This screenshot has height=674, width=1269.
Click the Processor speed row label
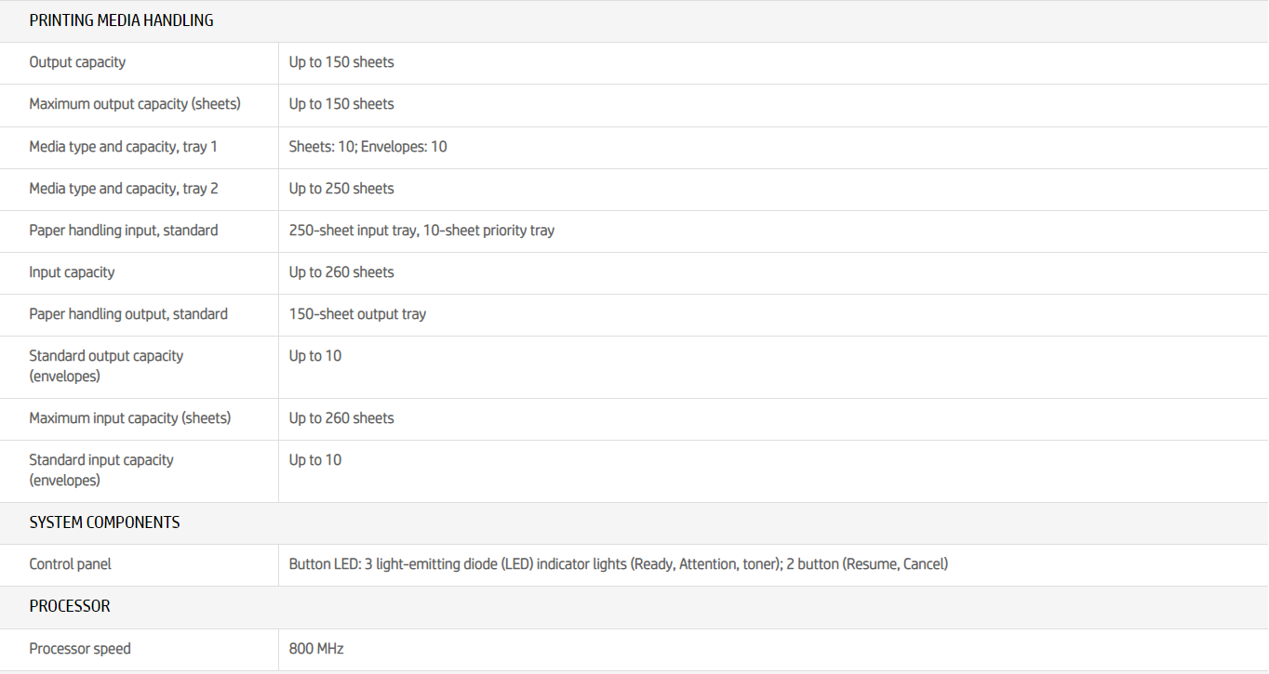click(x=80, y=649)
